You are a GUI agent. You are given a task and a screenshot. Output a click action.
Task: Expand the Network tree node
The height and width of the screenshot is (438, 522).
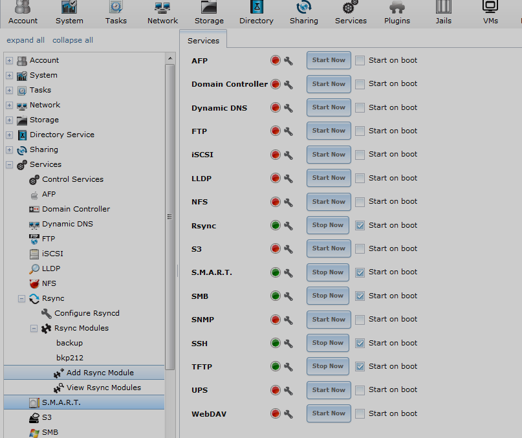pos(9,105)
